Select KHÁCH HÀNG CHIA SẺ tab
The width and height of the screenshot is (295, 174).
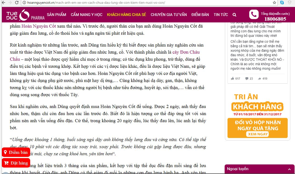(x=126, y=15)
